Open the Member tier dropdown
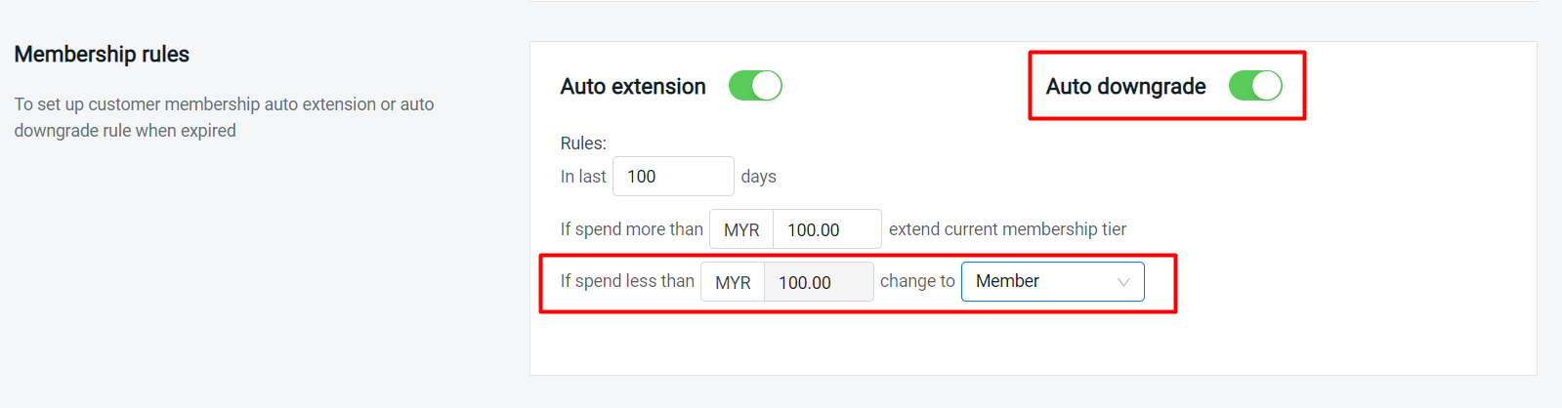The height and width of the screenshot is (408, 1562). [1052, 281]
